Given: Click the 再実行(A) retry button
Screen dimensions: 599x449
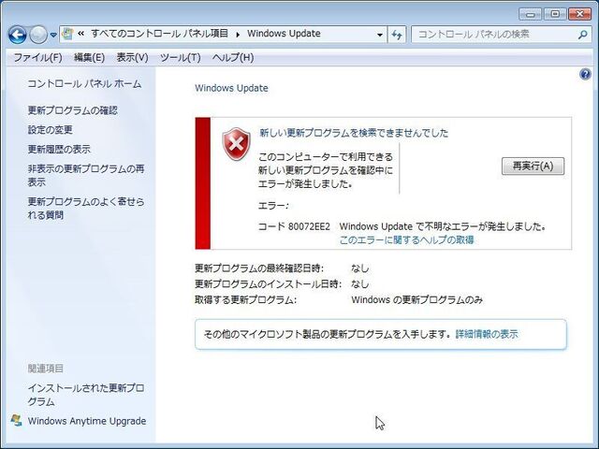Looking at the screenshot, I should pyautogui.click(x=533, y=167).
